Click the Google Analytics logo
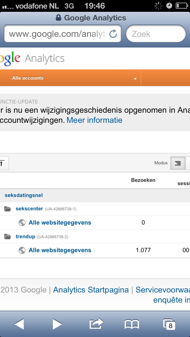190x337 pixels. tap(32, 58)
